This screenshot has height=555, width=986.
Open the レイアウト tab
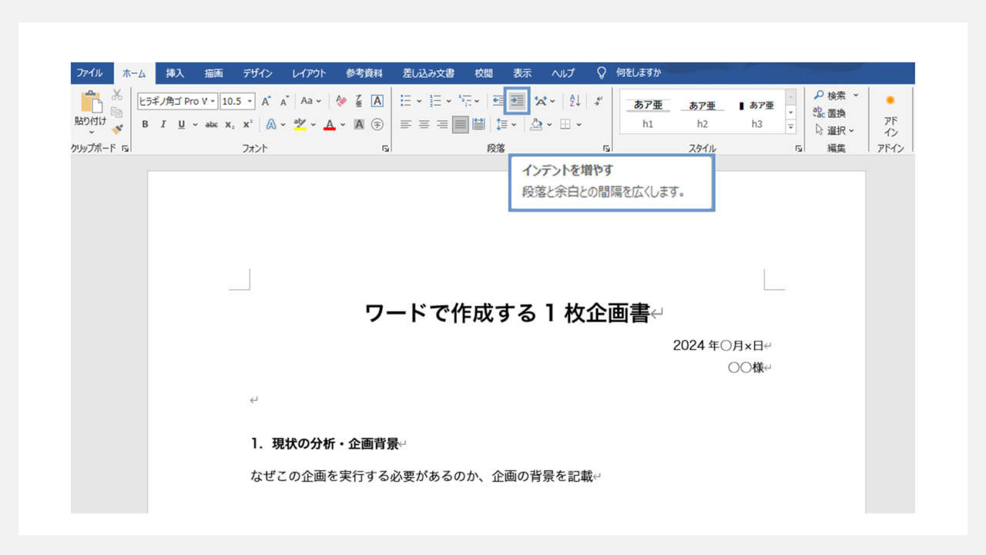coord(308,73)
